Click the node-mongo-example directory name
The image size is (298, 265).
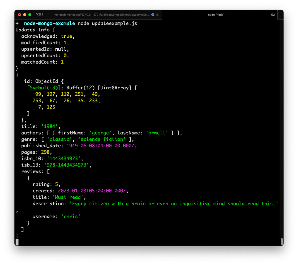pyautogui.click(x=49, y=23)
